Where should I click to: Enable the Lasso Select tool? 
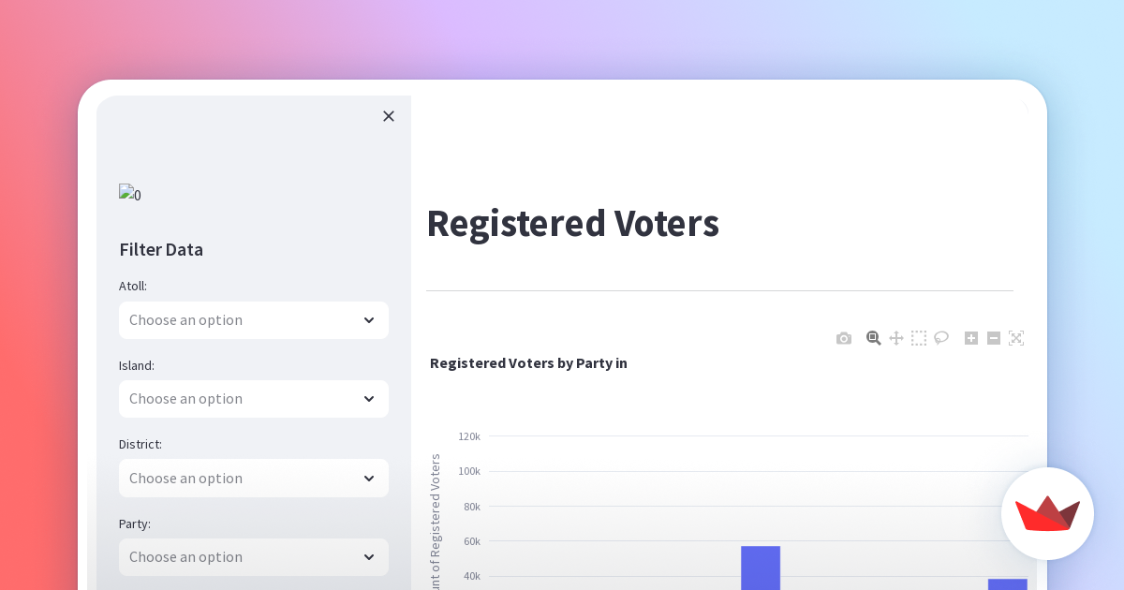tap(941, 338)
